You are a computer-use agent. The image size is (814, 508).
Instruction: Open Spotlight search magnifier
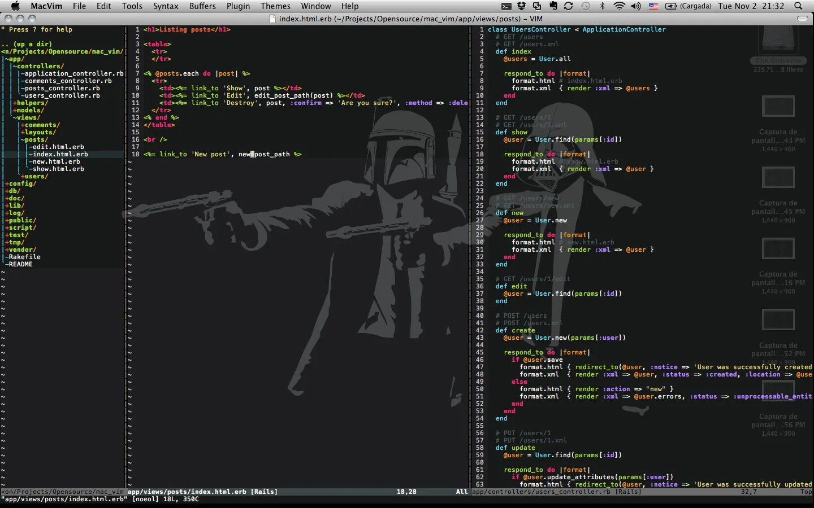(798, 6)
